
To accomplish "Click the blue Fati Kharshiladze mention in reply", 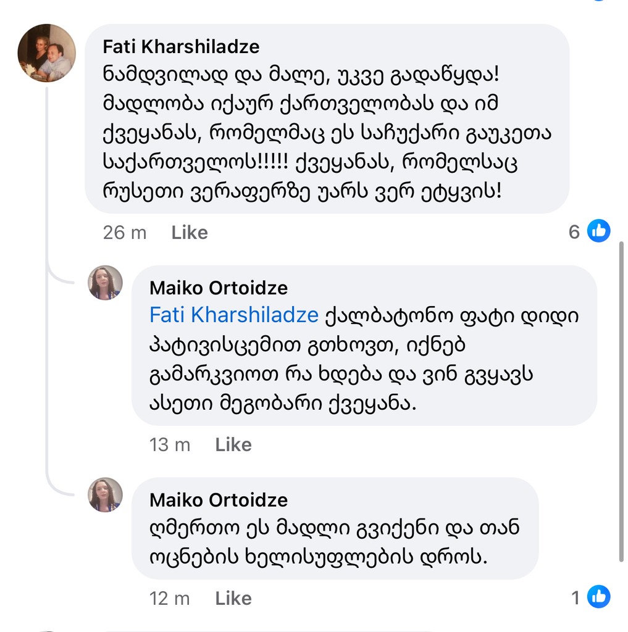I will coord(234,315).
